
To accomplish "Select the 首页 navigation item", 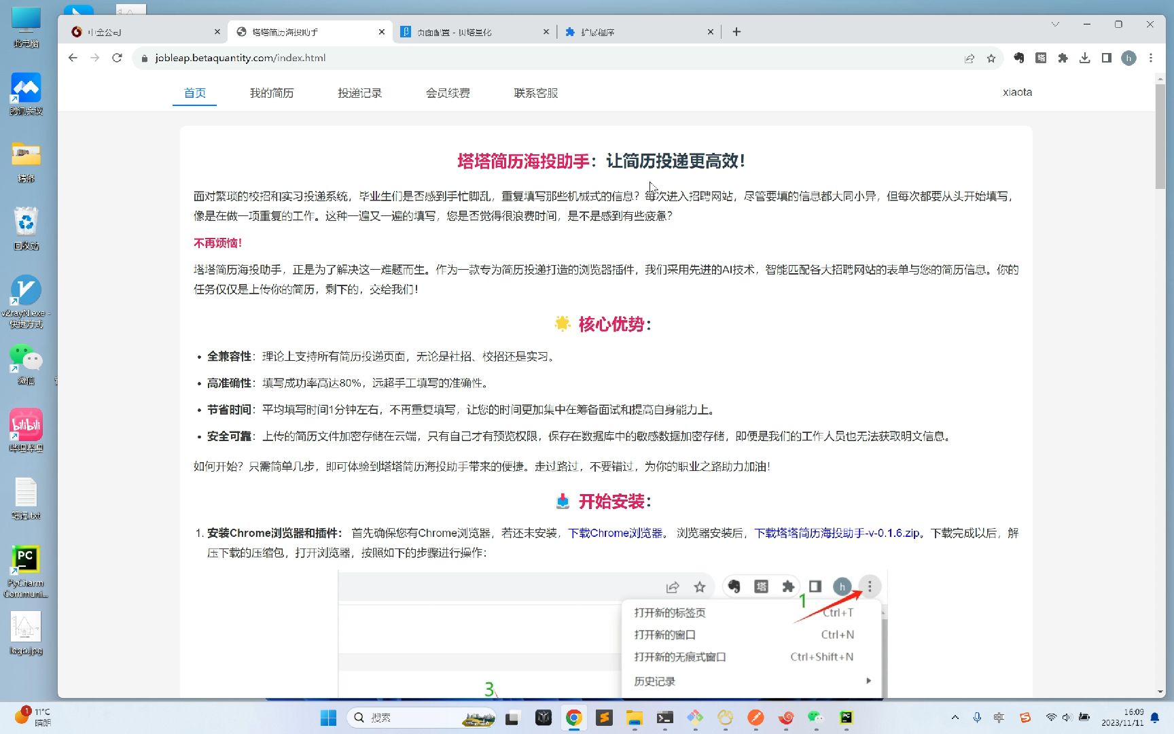I will click(195, 93).
